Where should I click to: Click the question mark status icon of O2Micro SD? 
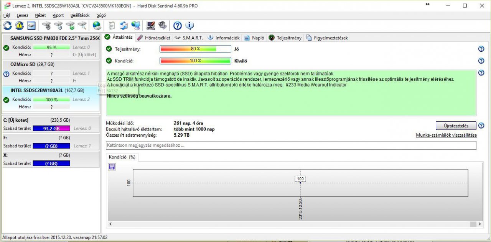click(x=6, y=74)
